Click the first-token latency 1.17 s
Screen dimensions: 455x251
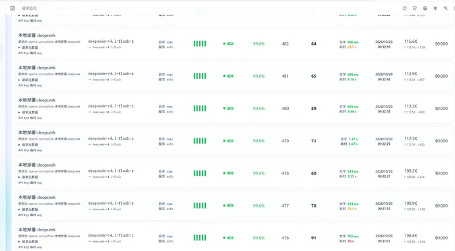[353, 139]
